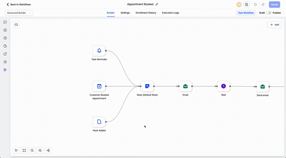
Task: Click the auto-layout tree icon
Action: (x=48, y=151)
